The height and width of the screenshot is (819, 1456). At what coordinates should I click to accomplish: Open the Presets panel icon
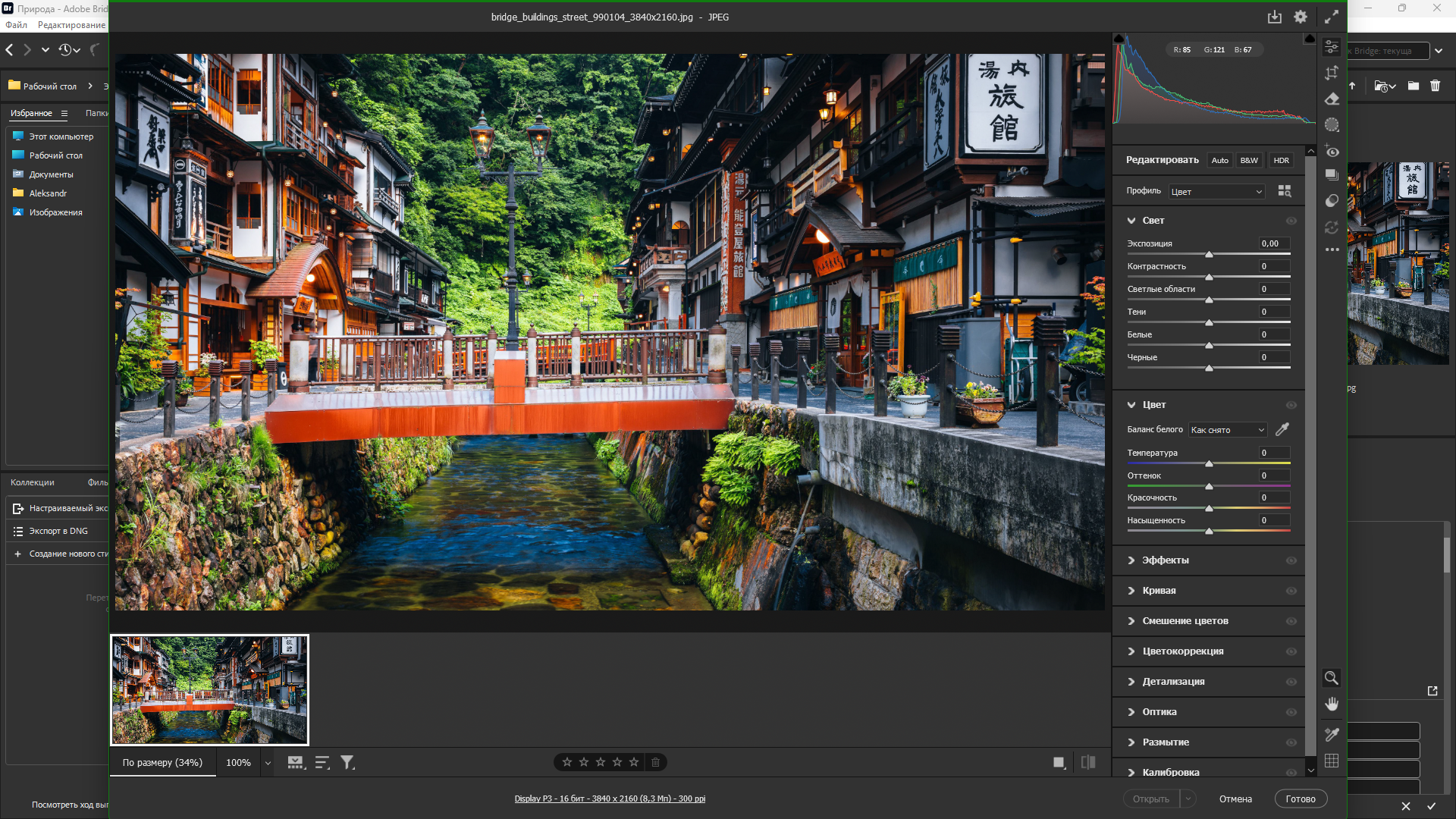pyautogui.click(x=1332, y=201)
